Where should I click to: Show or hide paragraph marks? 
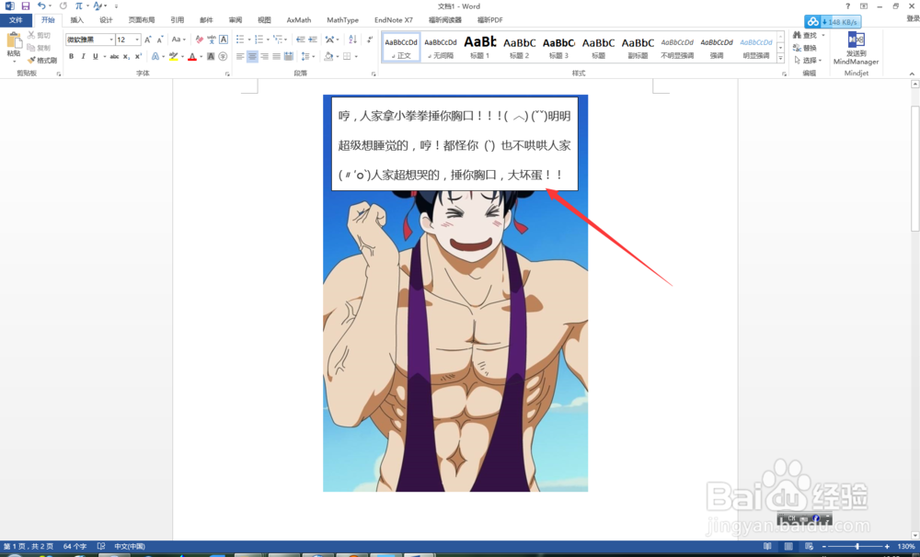pyautogui.click(x=370, y=40)
